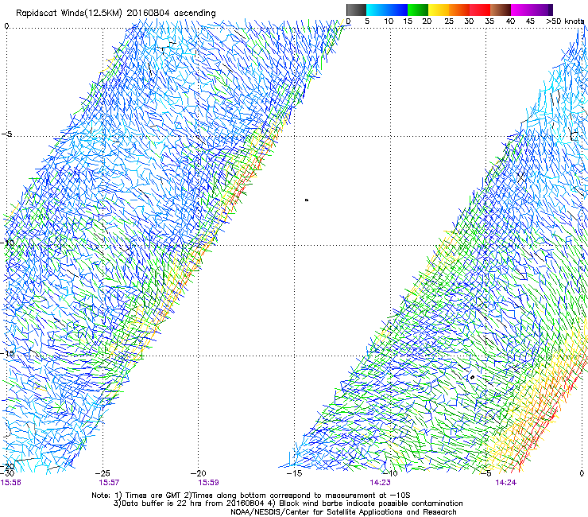This screenshot has width=588, height=517.
Task: Click the '>50 knots' legend label
Action: 565,21
